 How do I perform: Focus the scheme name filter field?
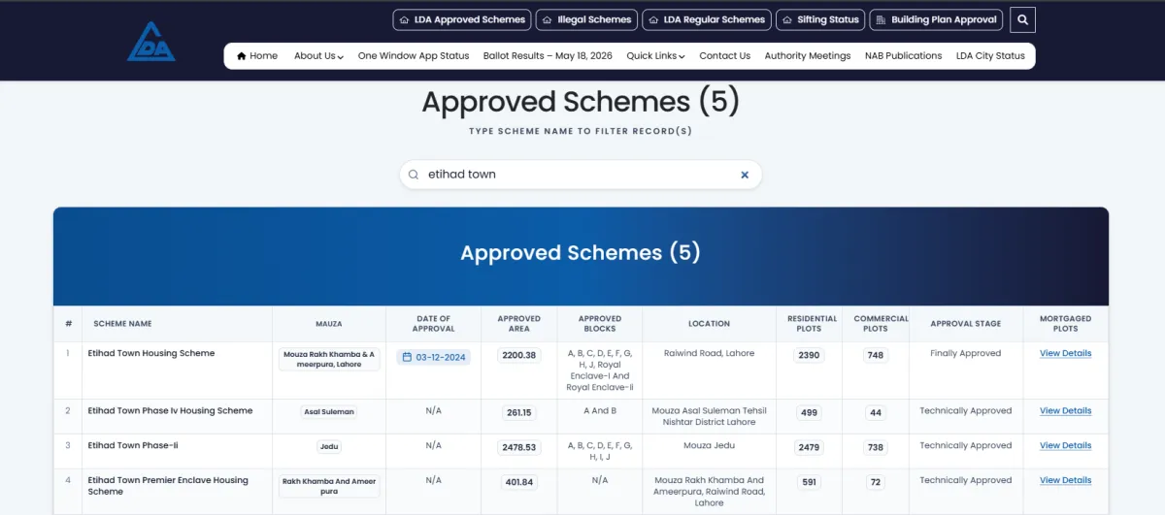click(x=581, y=175)
